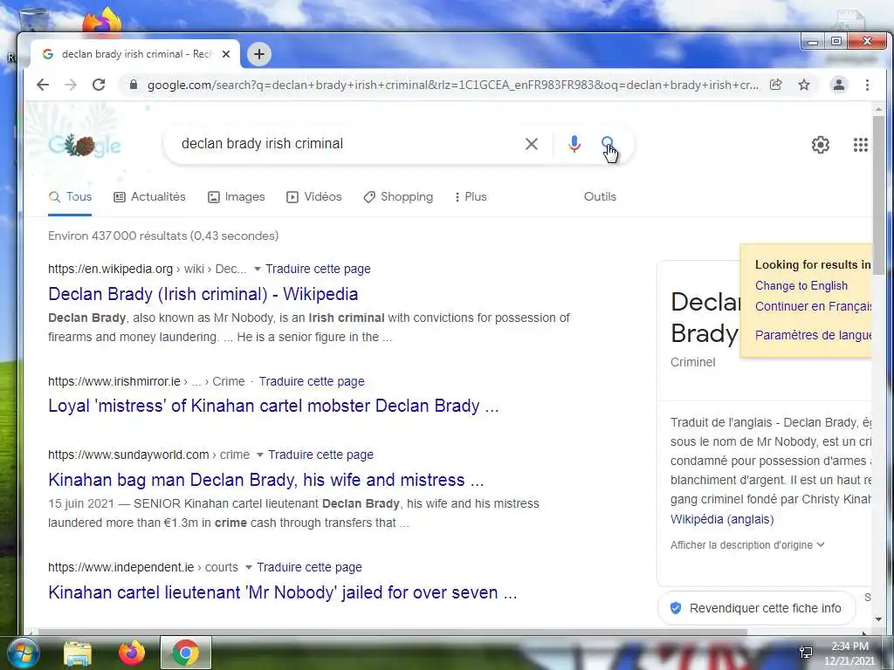
Task: Click the Chrome address bar URL
Action: click(453, 85)
